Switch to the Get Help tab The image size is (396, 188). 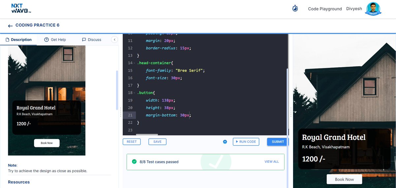tap(55, 40)
